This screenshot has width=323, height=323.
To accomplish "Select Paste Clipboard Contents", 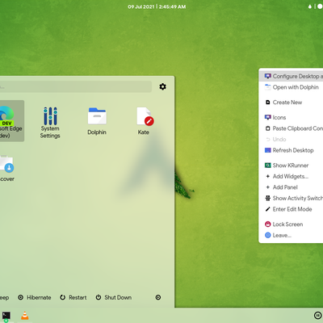I will pos(291,128).
